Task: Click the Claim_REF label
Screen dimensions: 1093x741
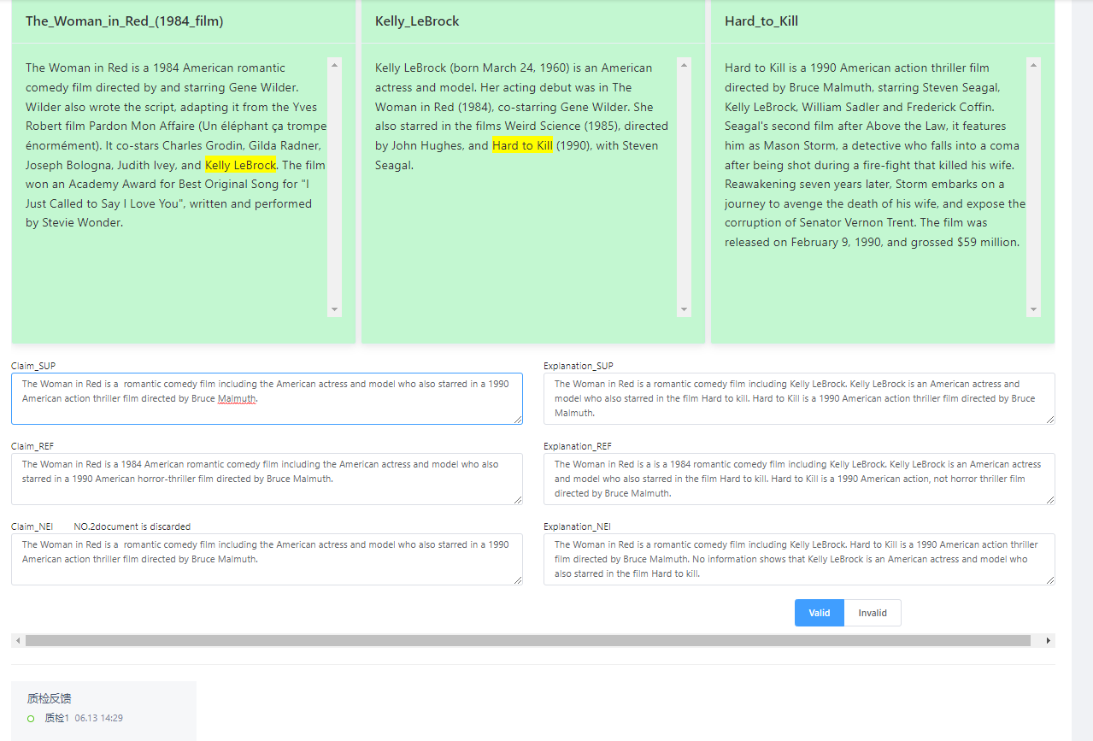Action: [33, 446]
